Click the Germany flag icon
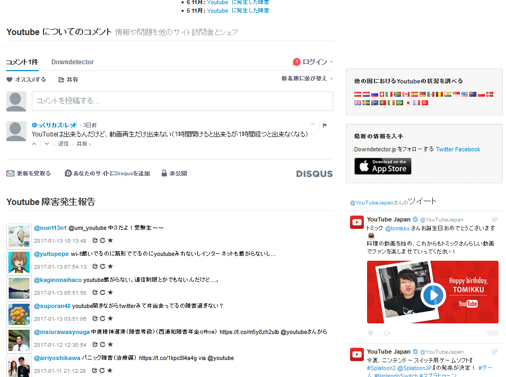The width and height of the screenshot is (506, 377). 423,95
